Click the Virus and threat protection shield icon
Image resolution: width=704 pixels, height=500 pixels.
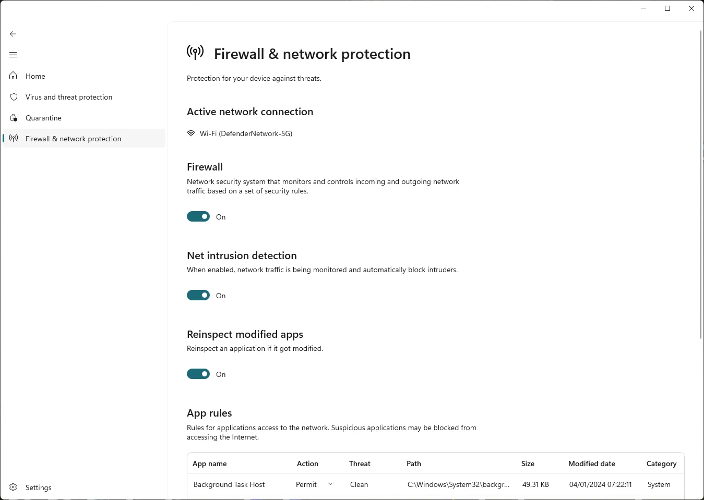(x=14, y=97)
